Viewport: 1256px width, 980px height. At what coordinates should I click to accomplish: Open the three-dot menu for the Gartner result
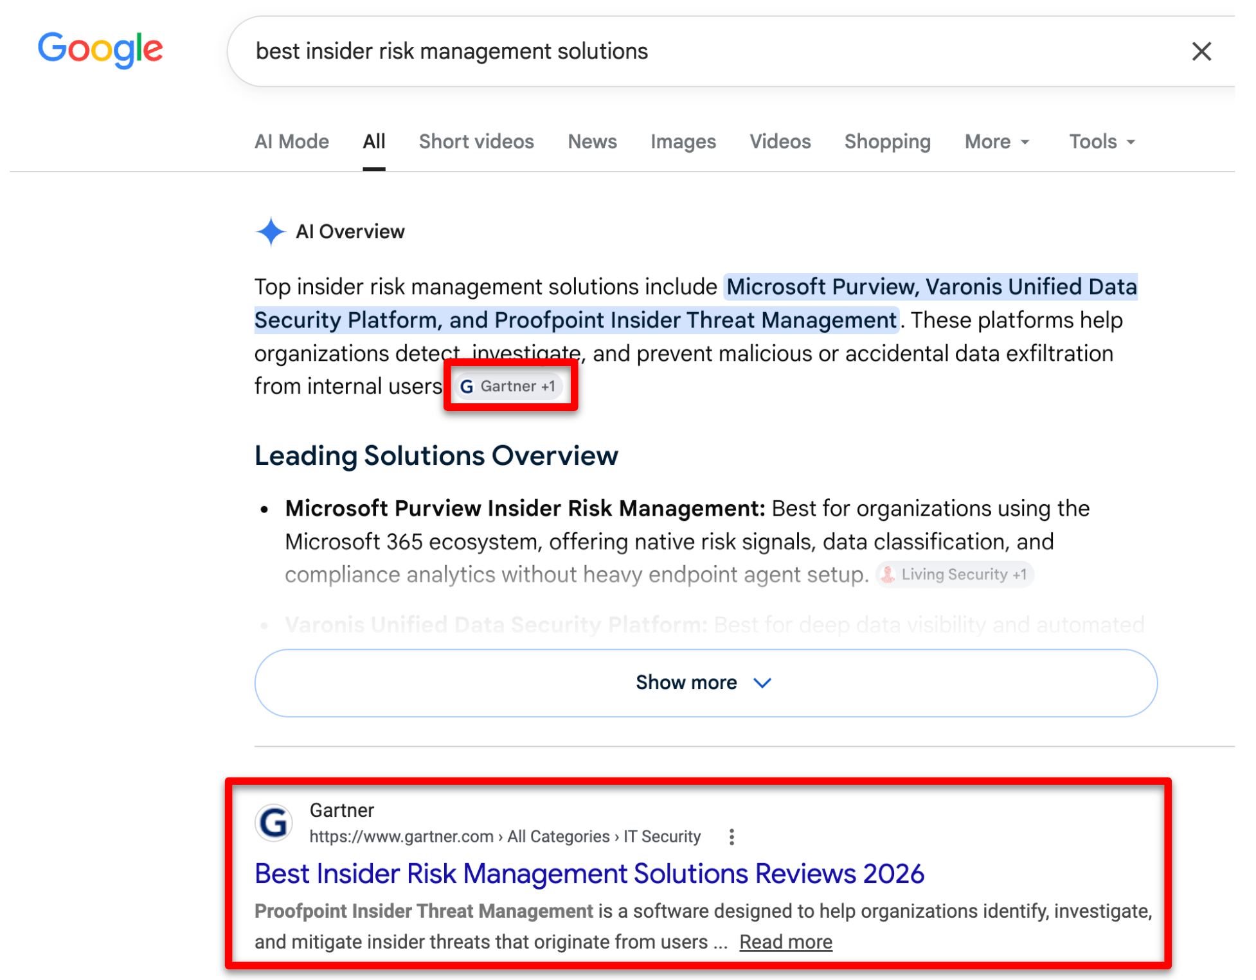click(x=731, y=836)
